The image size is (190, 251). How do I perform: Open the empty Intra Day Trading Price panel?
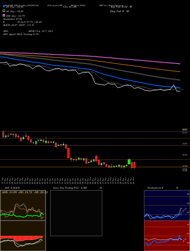(x=76, y=213)
